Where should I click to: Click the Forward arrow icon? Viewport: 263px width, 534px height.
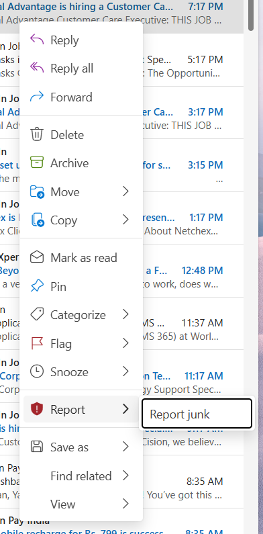coord(37,97)
